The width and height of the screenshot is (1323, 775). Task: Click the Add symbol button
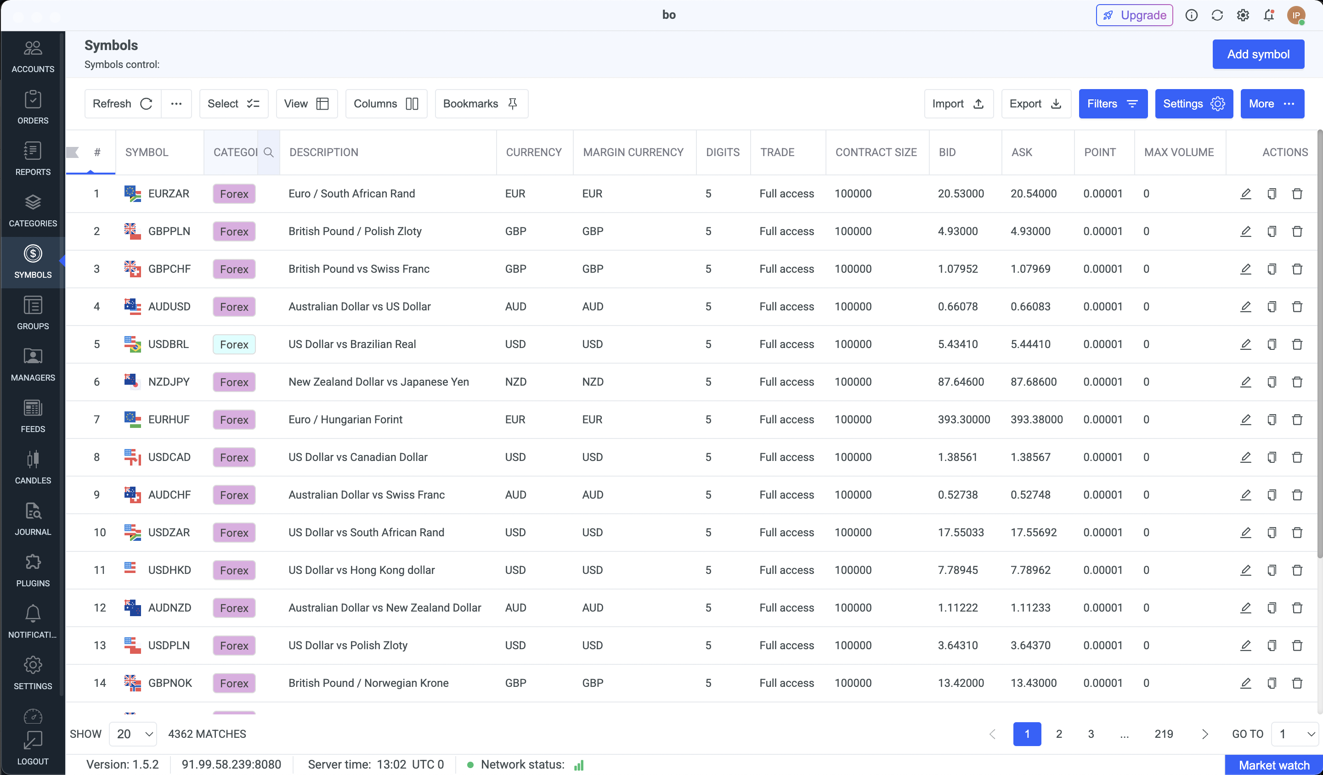click(x=1258, y=55)
